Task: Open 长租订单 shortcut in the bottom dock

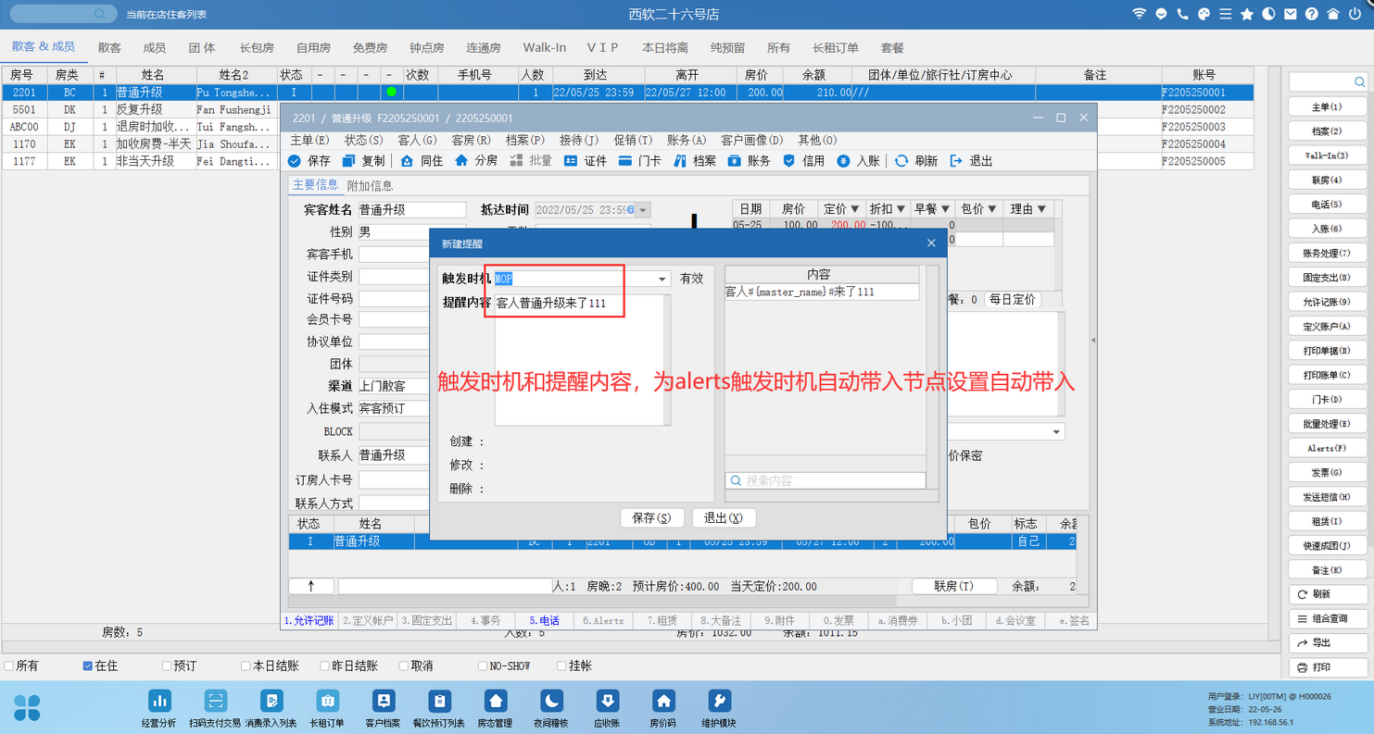Action: pyautogui.click(x=326, y=702)
